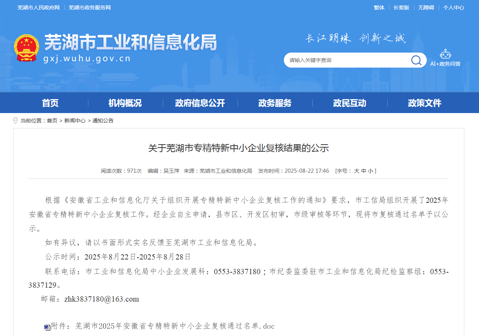Select medium font size 中
This screenshot has height=335, width=479.
[x=364, y=171]
